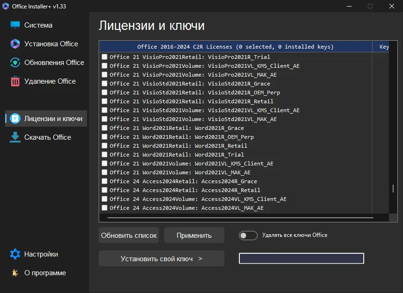Click the Система monitor icon

tap(15, 25)
